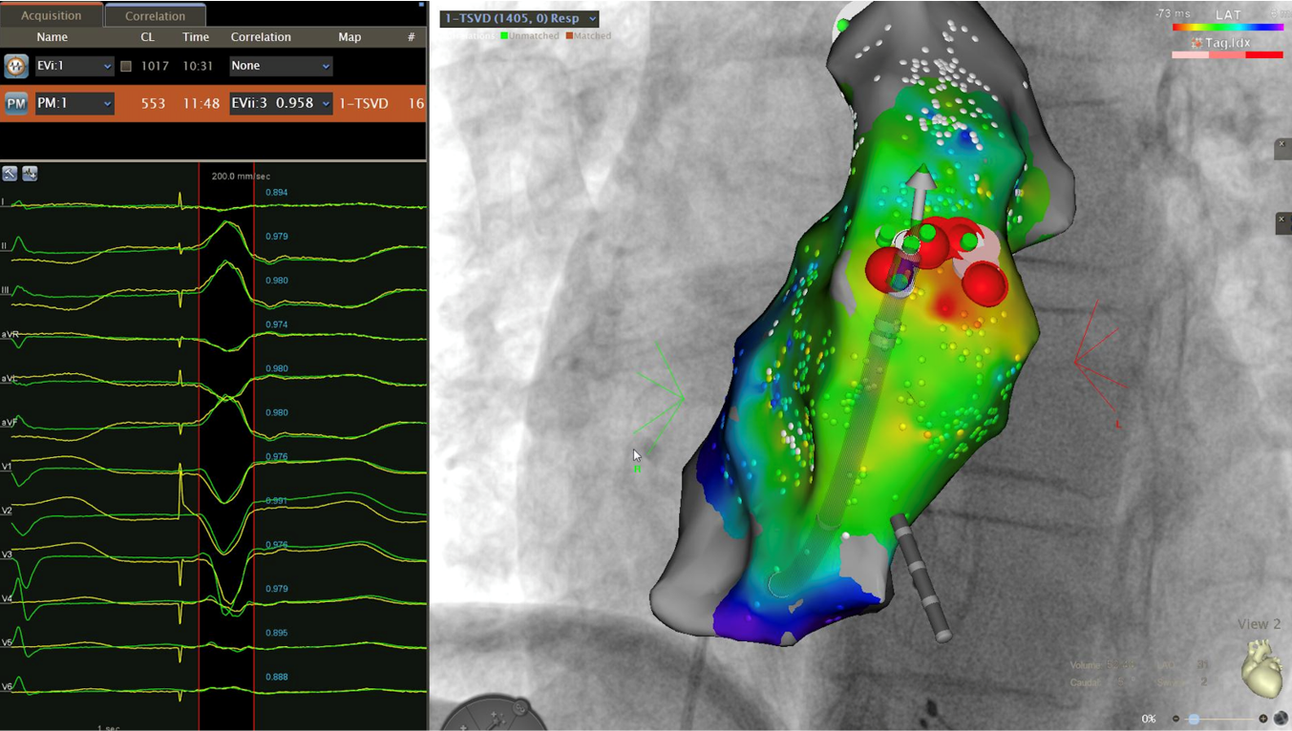
Task: Click the add-ECG-signal icon beside the wrench
Action: coord(30,174)
